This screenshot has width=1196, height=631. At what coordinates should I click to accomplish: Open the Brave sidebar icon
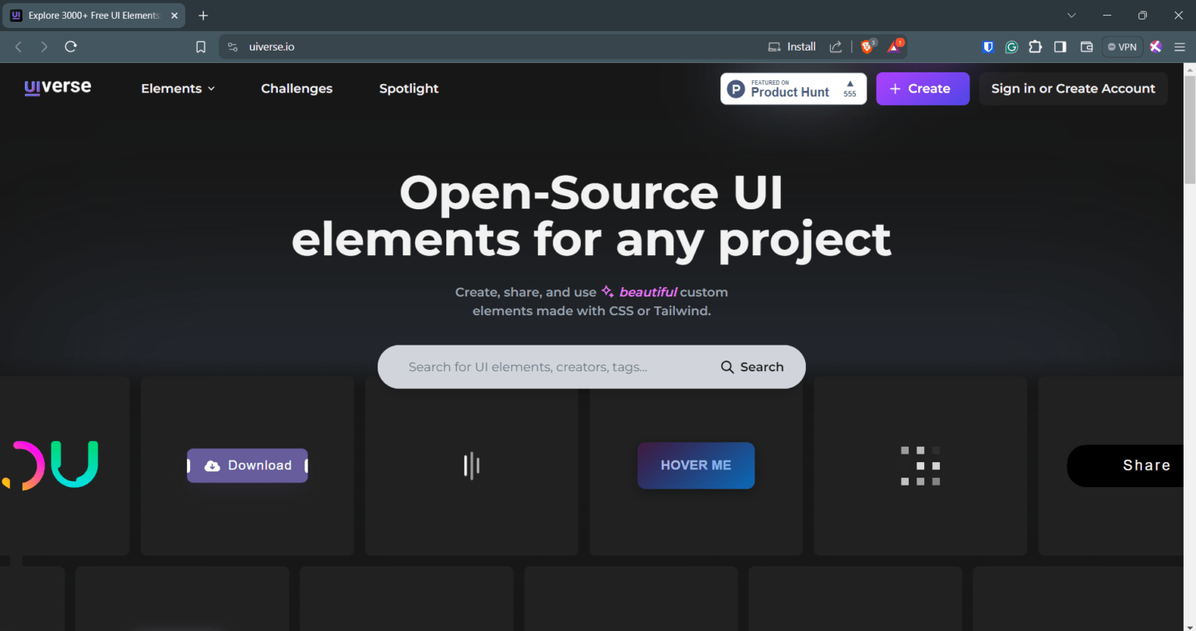1060,47
